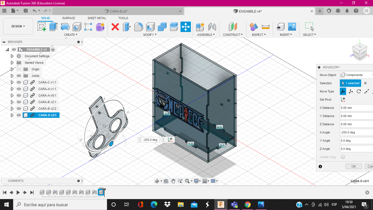Select the Create Sketch tool
Viewport: 373px width, 210px height.
coord(42,27)
